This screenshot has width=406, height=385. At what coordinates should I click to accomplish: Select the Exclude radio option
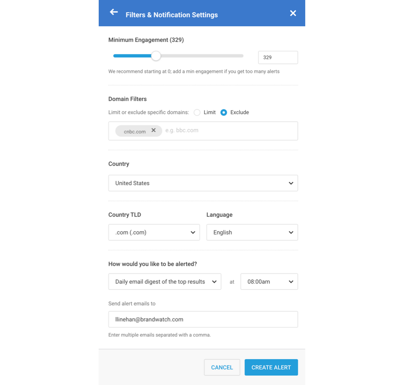tap(224, 113)
